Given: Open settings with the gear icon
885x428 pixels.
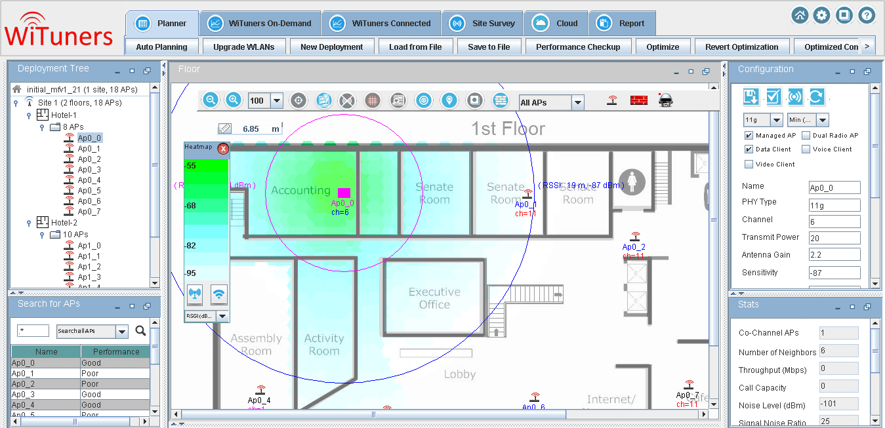Looking at the screenshot, I should [x=821, y=15].
